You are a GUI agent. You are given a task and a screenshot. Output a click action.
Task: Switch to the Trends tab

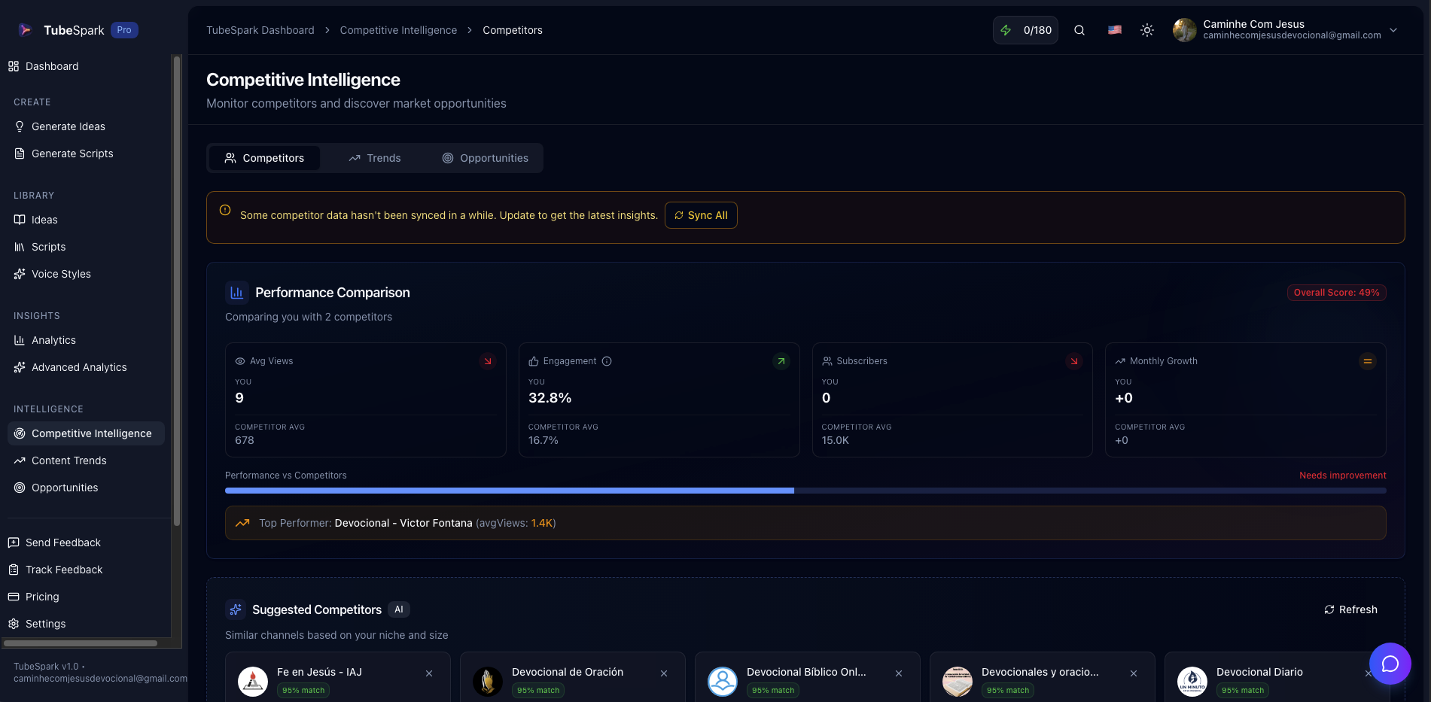375,158
